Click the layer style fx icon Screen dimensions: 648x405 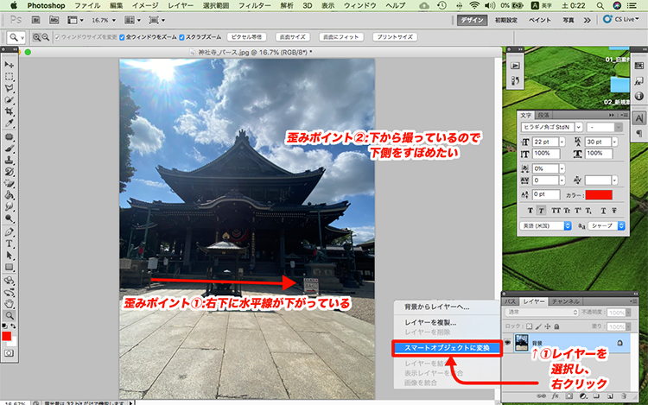(555, 396)
